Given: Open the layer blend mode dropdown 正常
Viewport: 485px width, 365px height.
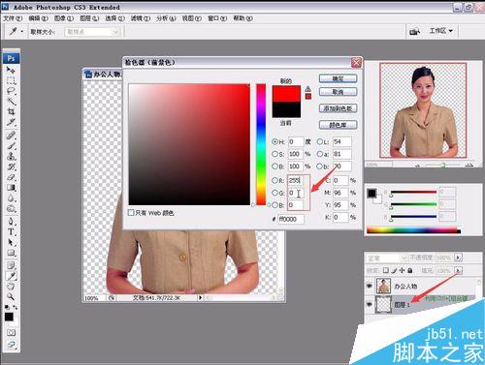Looking at the screenshot, I should click(387, 259).
